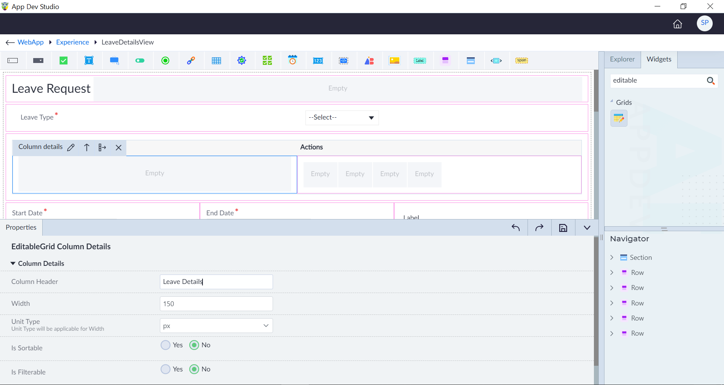Open the Experience breadcrumb link
This screenshot has width=724, height=385.
[x=72, y=42]
